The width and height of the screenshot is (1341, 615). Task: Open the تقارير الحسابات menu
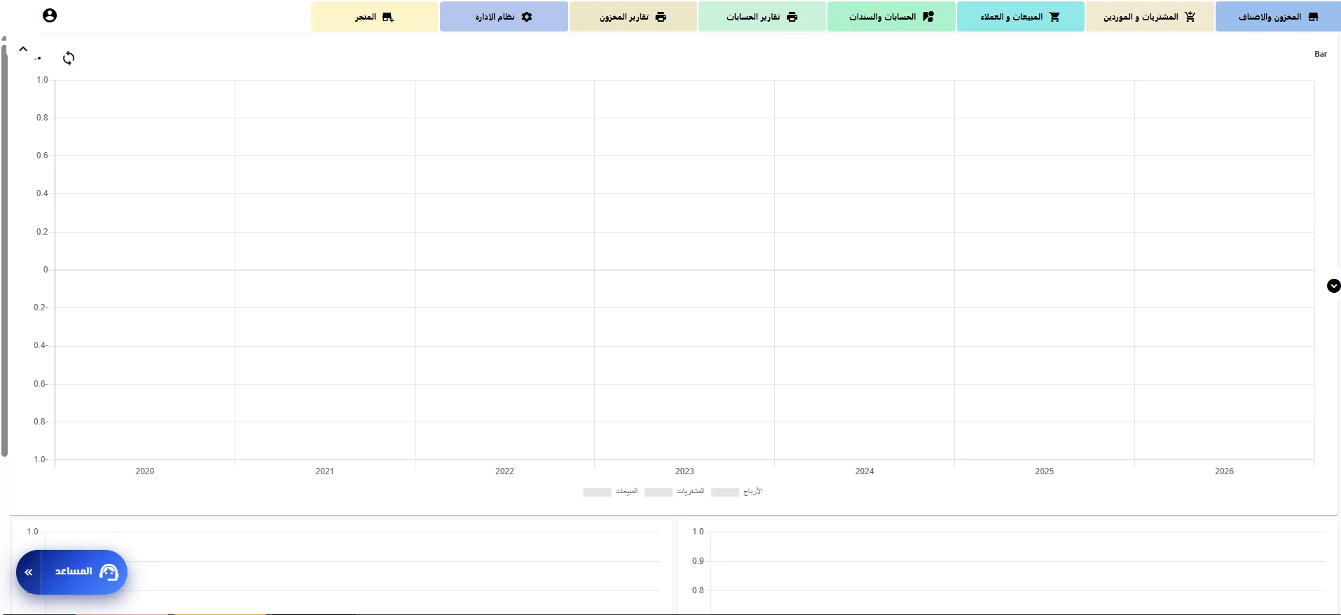(762, 17)
